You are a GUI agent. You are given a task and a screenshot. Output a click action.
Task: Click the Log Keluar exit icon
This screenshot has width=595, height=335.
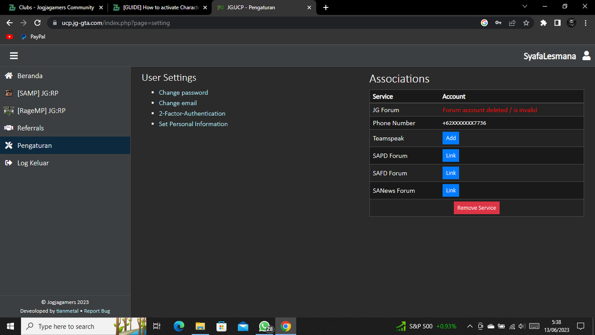click(x=8, y=163)
